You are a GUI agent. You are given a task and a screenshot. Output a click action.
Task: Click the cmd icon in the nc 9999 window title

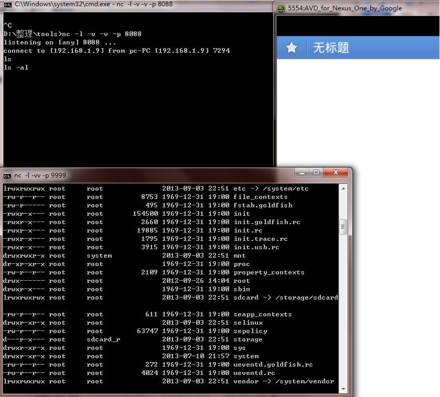pyautogui.click(x=7, y=176)
